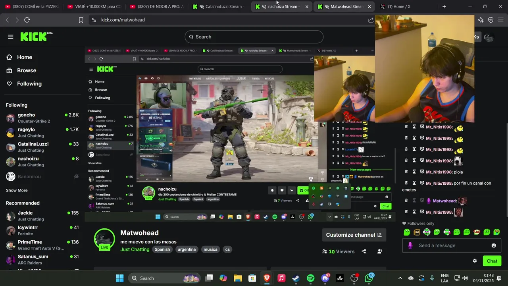The height and width of the screenshot is (286, 508).
Task: Switch to the DE NOOB A PRO YouTube tab
Action: [x=157, y=7]
